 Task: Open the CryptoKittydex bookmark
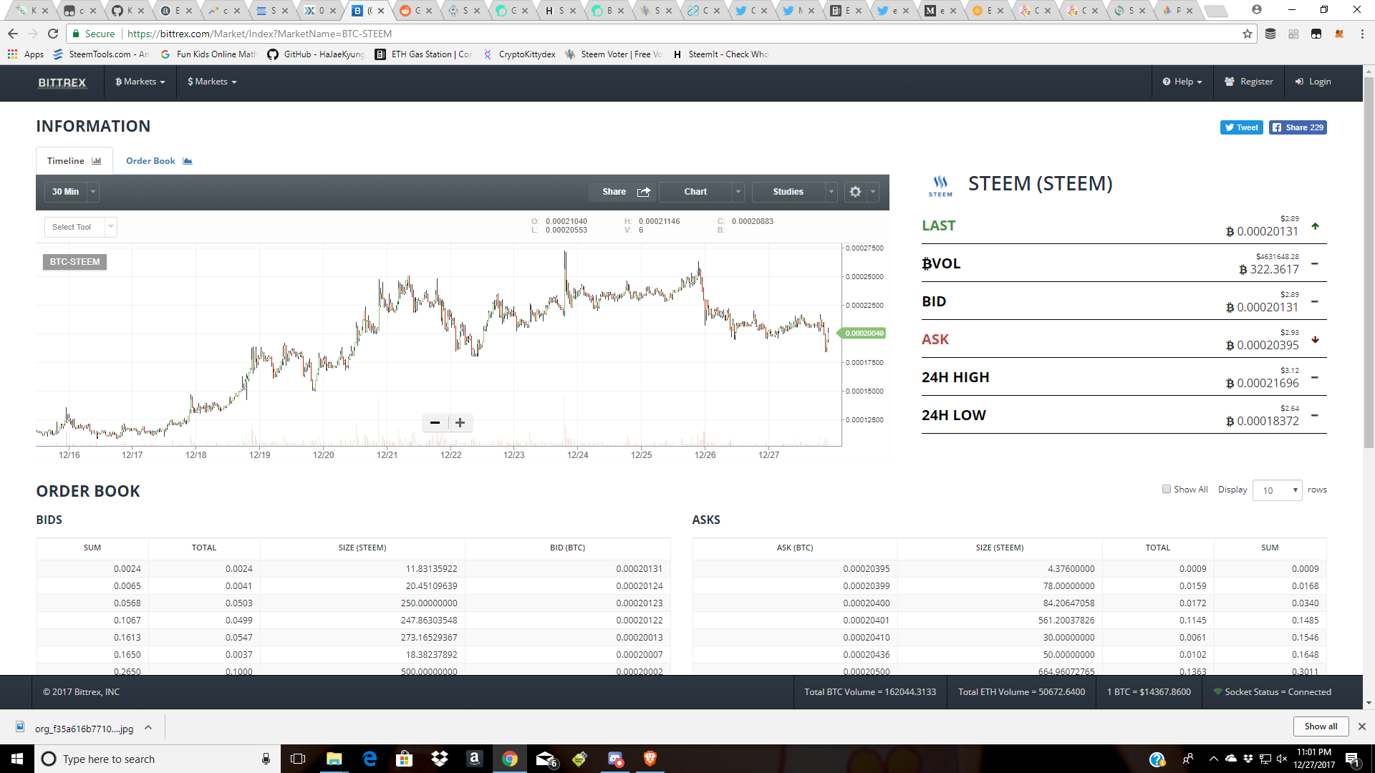pyautogui.click(x=519, y=54)
